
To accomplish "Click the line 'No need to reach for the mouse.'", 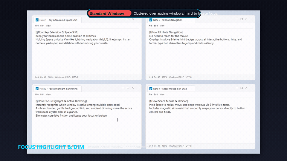I will tap(169, 36).
